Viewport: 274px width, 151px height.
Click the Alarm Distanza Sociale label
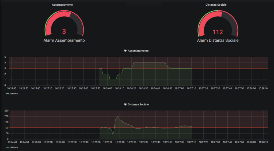(x=218, y=40)
